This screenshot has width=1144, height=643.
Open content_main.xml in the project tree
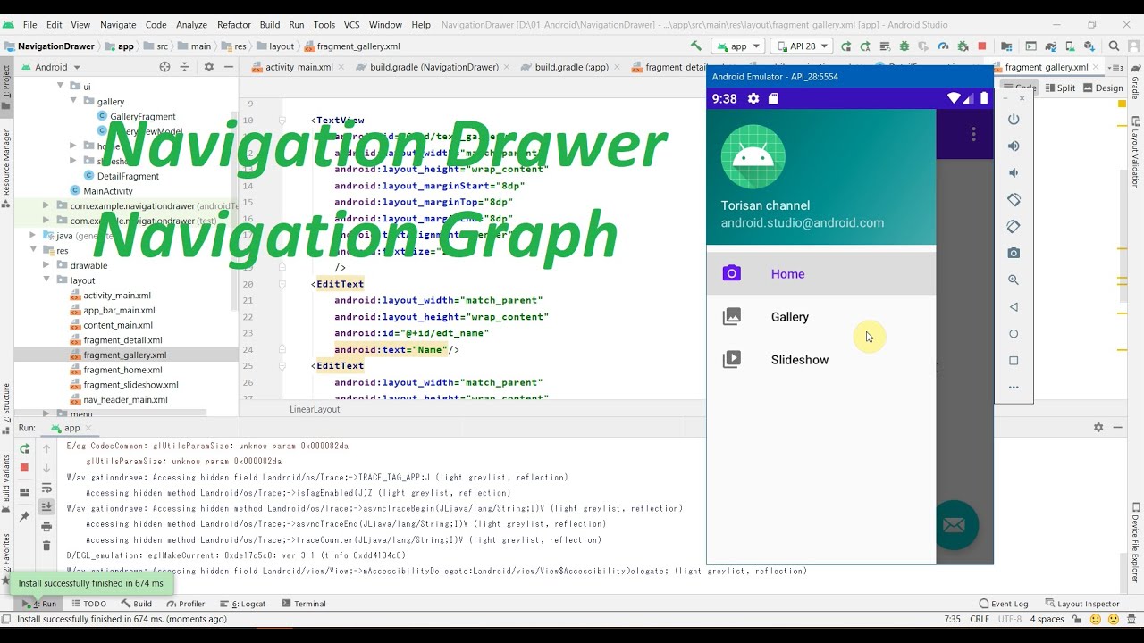[x=118, y=325]
